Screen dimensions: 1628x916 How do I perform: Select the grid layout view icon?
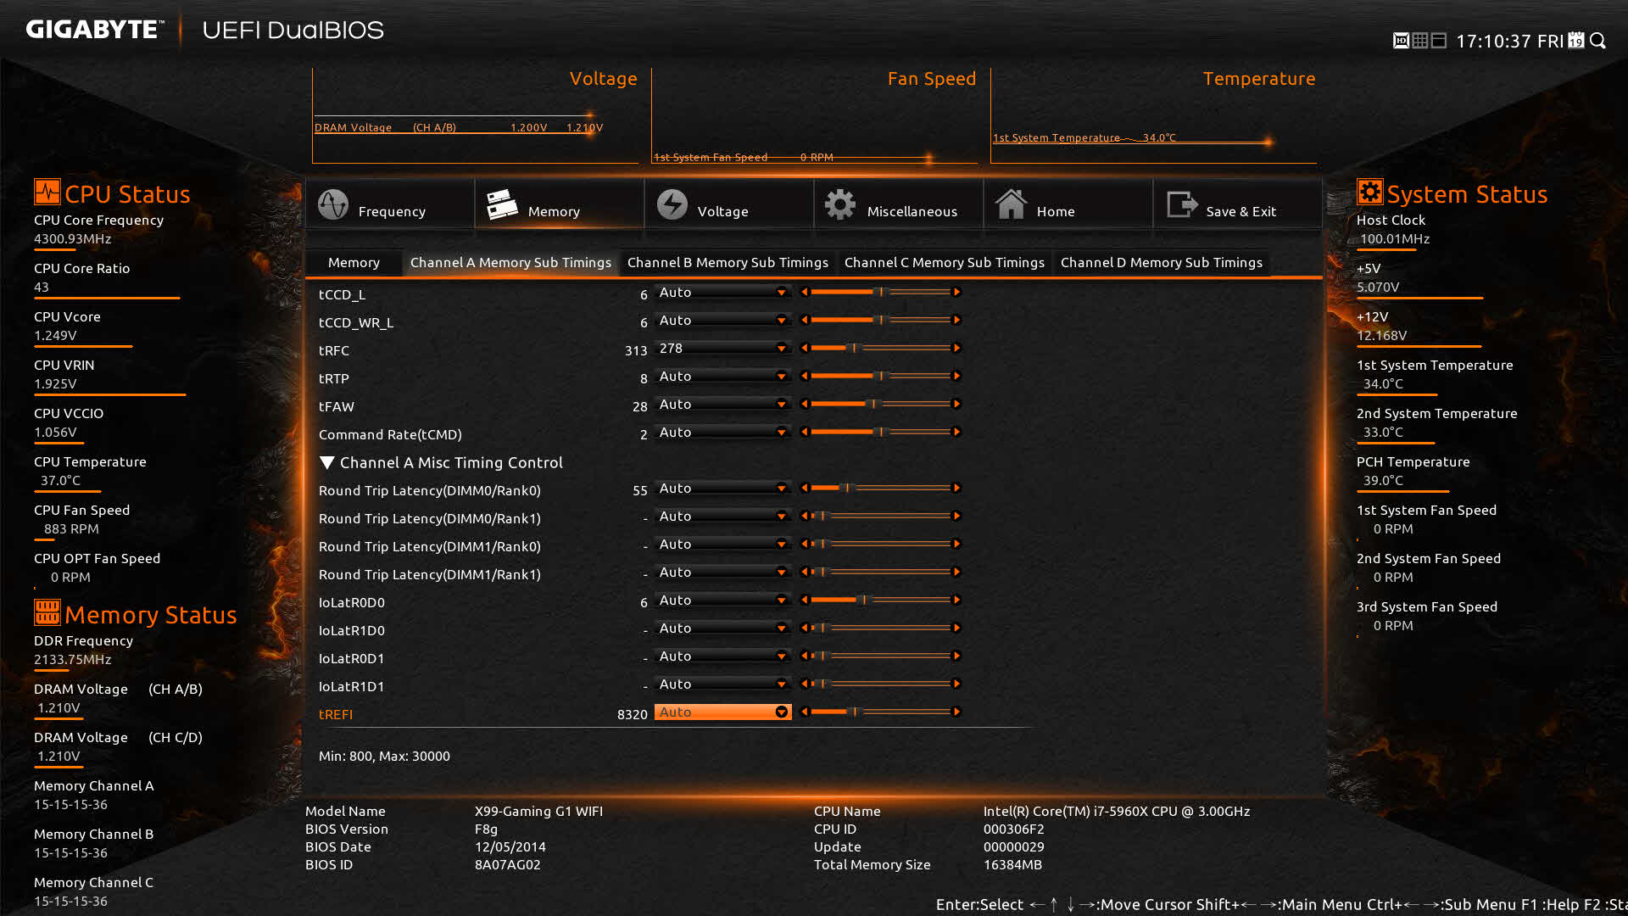click(x=1420, y=41)
